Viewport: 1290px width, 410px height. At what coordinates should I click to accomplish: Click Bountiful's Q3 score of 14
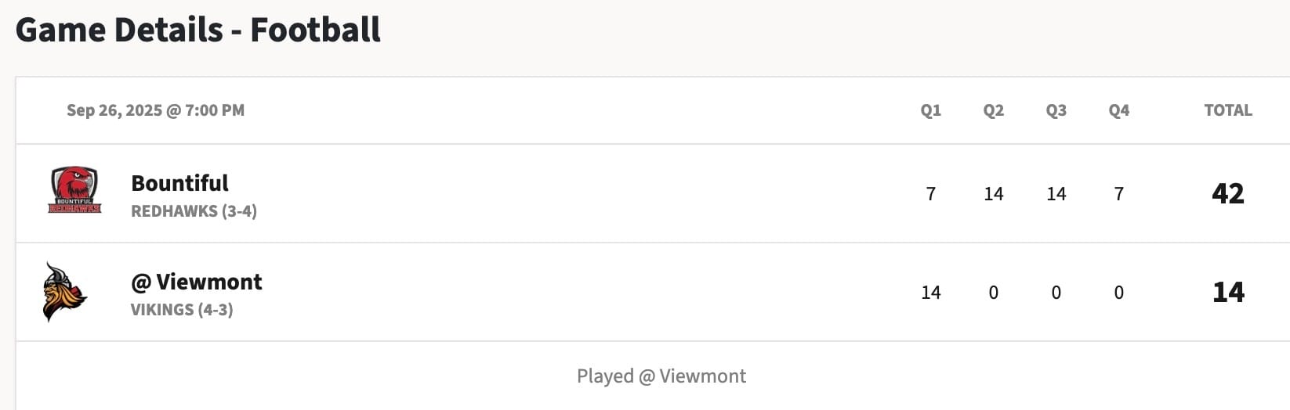tap(1056, 194)
